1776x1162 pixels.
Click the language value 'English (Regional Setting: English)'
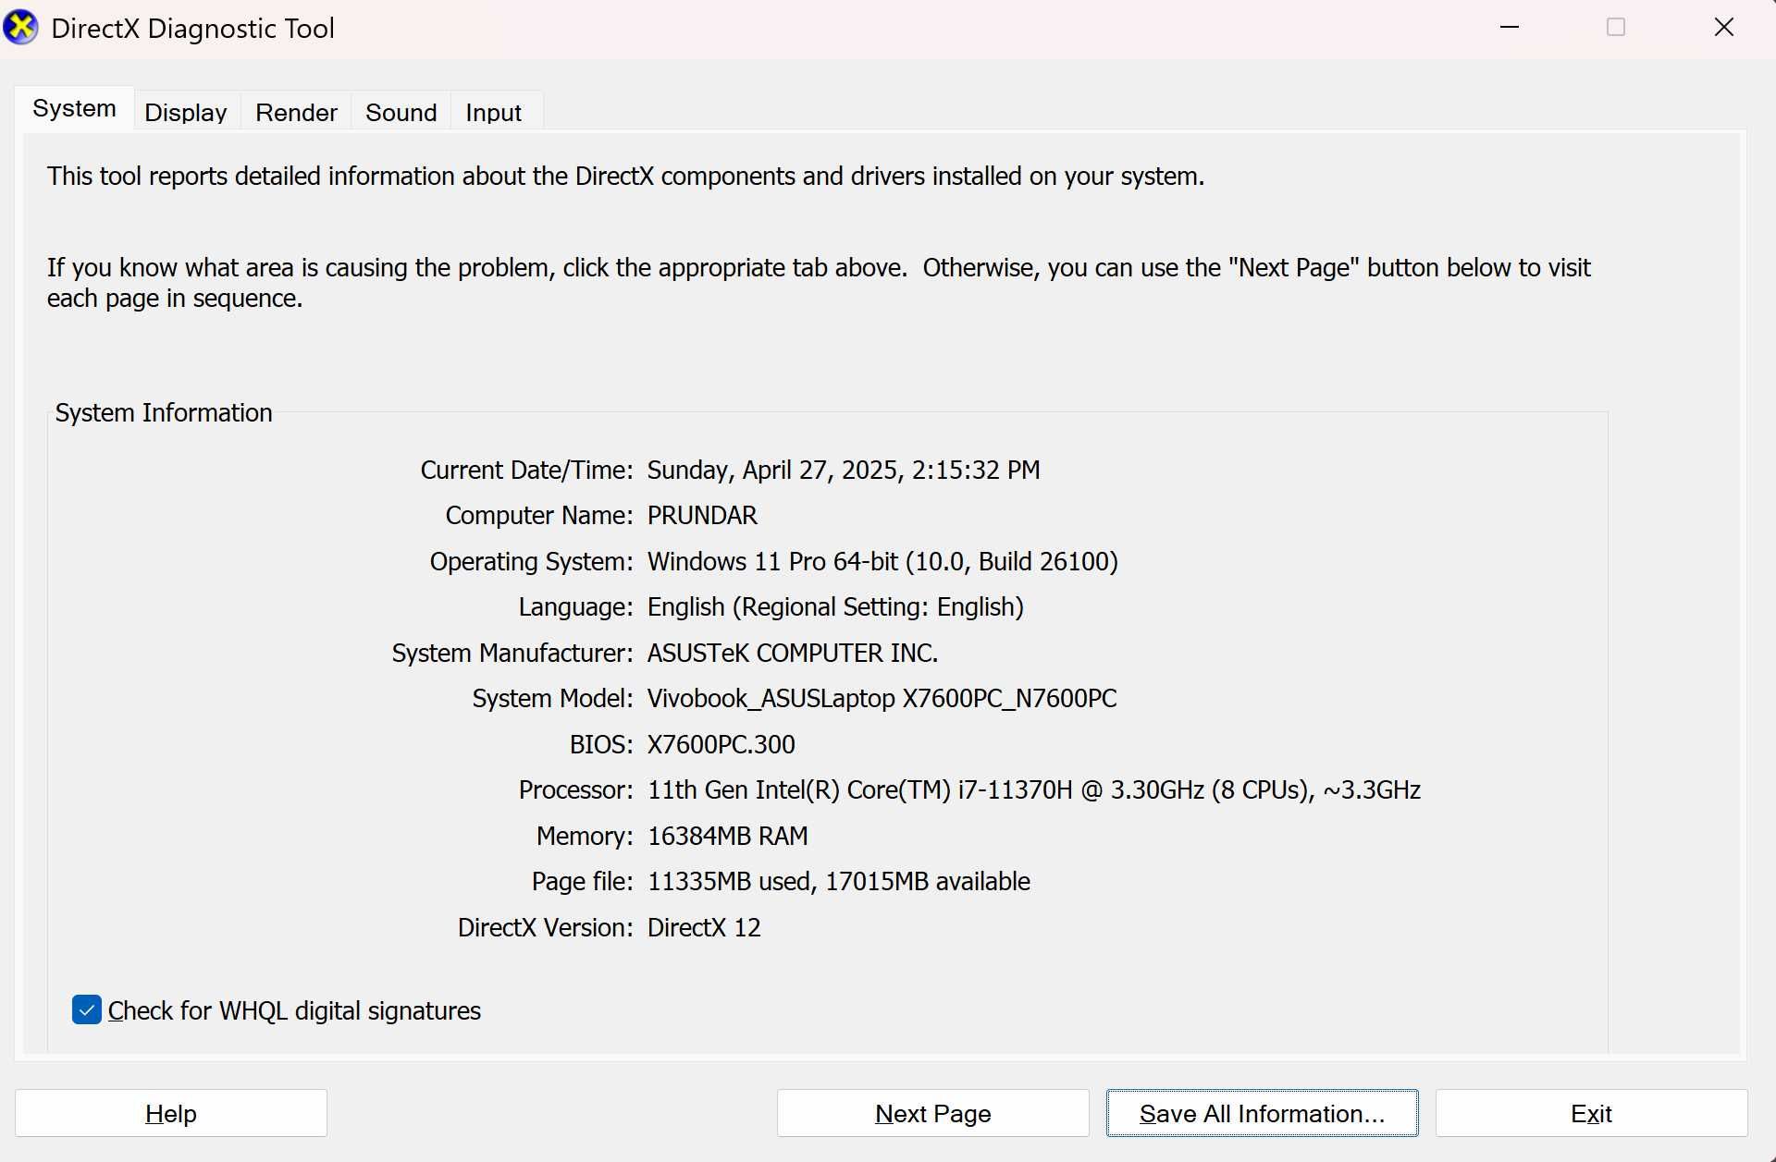pyautogui.click(x=835, y=606)
